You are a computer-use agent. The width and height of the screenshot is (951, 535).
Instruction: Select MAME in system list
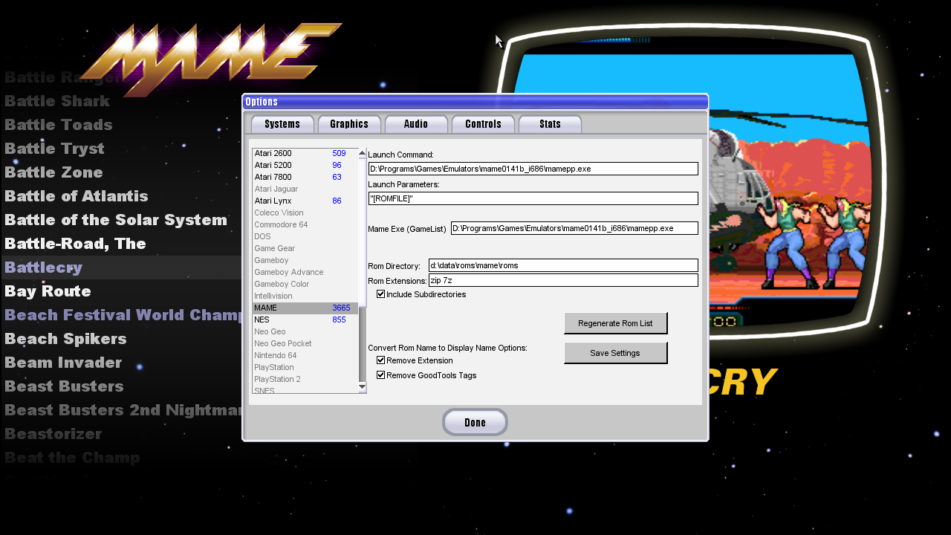click(x=305, y=308)
